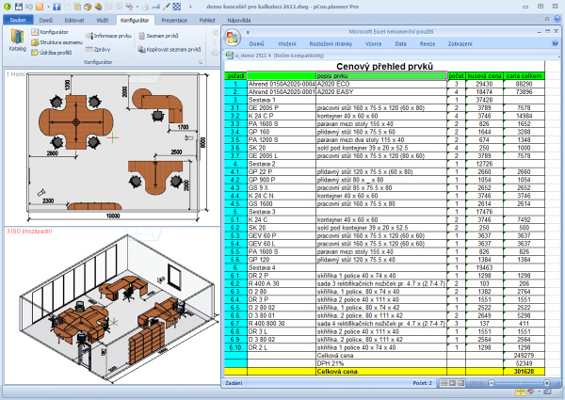Click the Nápověda help tab
Image resolution: width=565 pixels, height=400 pixels.
click(x=239, y=19)
